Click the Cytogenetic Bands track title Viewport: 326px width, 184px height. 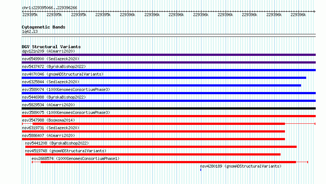click(x=44, y=27)
